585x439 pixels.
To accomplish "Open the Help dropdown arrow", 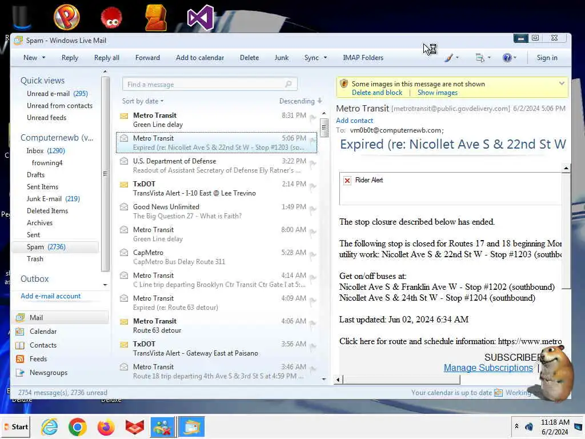I will 515,58.
